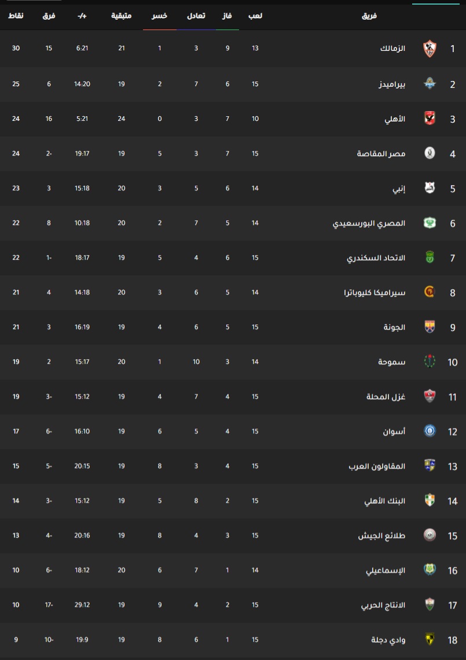Open the إنبي team logo
Image resolution: width=466 pixels, height=660 pixels.
[x=430, y=188]
